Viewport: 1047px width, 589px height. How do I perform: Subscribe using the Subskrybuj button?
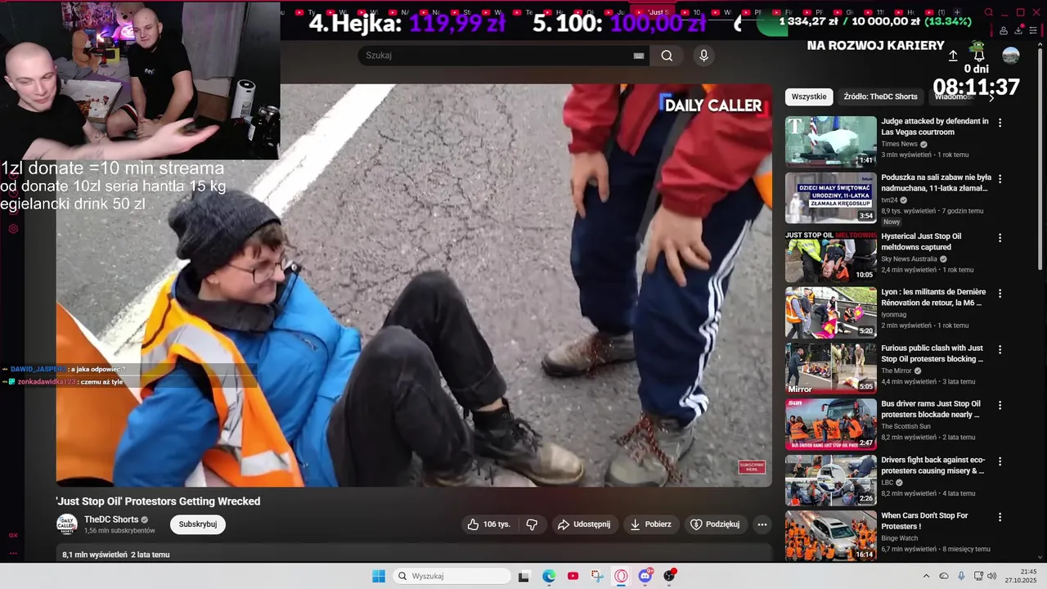pos(198,524)
